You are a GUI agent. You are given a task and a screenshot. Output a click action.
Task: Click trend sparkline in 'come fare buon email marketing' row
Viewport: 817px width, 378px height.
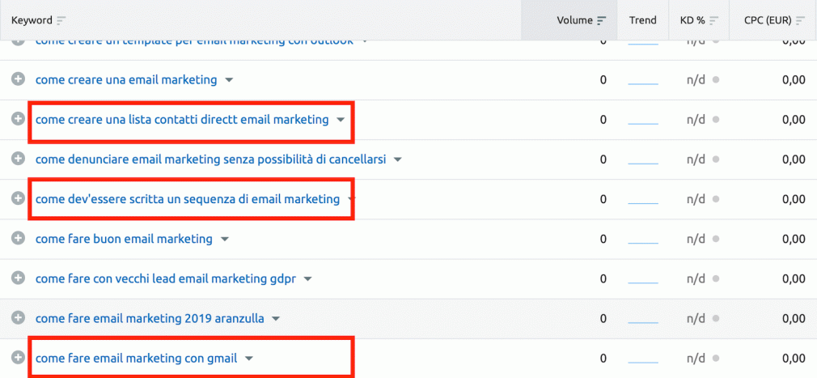pos(643,243)
